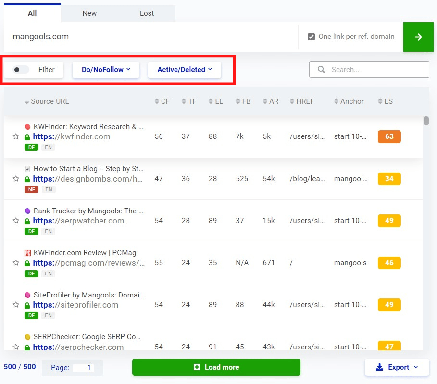This screenshot has width=437, height=384.
Task: Click the Page number field
Action: tap(84, 368)
